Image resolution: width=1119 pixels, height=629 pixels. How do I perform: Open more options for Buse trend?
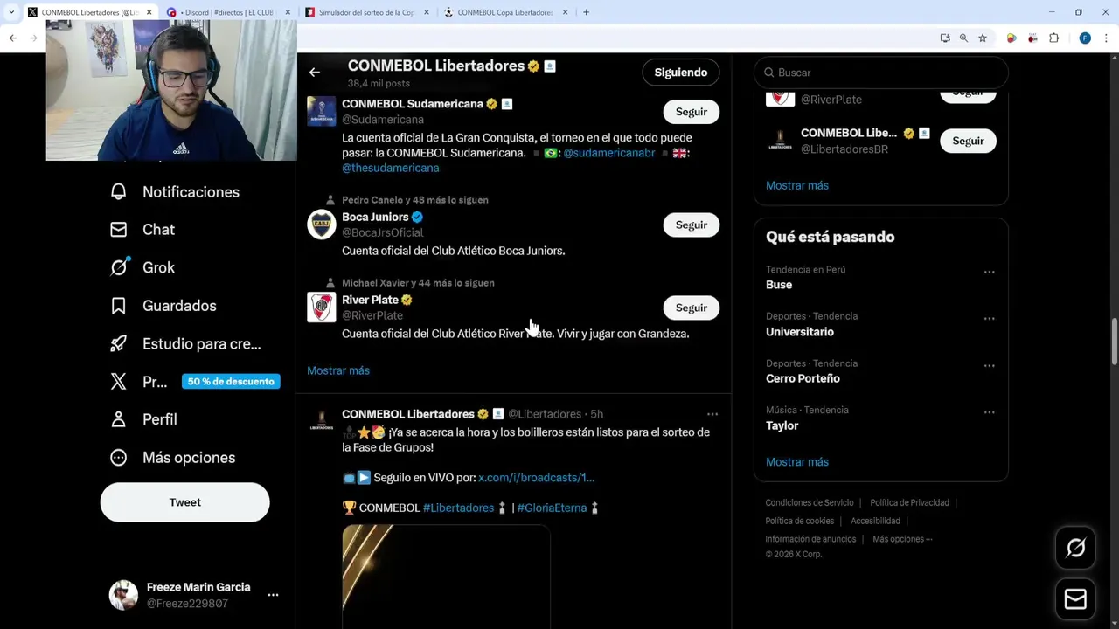pos(990,272)
